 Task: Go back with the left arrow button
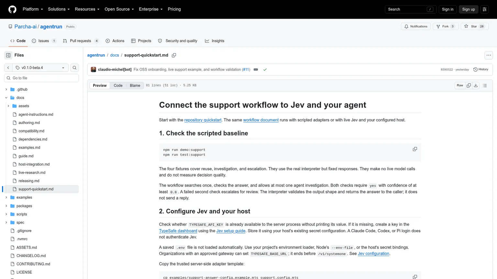coord(8,68)
